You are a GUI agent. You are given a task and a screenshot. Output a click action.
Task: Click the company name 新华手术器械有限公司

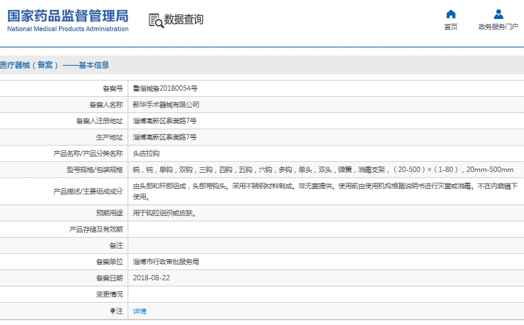coord(166,105)
